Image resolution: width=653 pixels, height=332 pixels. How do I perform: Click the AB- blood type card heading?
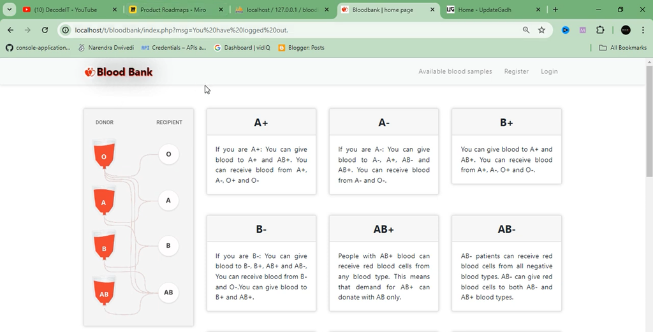click(x=506, y=229)
